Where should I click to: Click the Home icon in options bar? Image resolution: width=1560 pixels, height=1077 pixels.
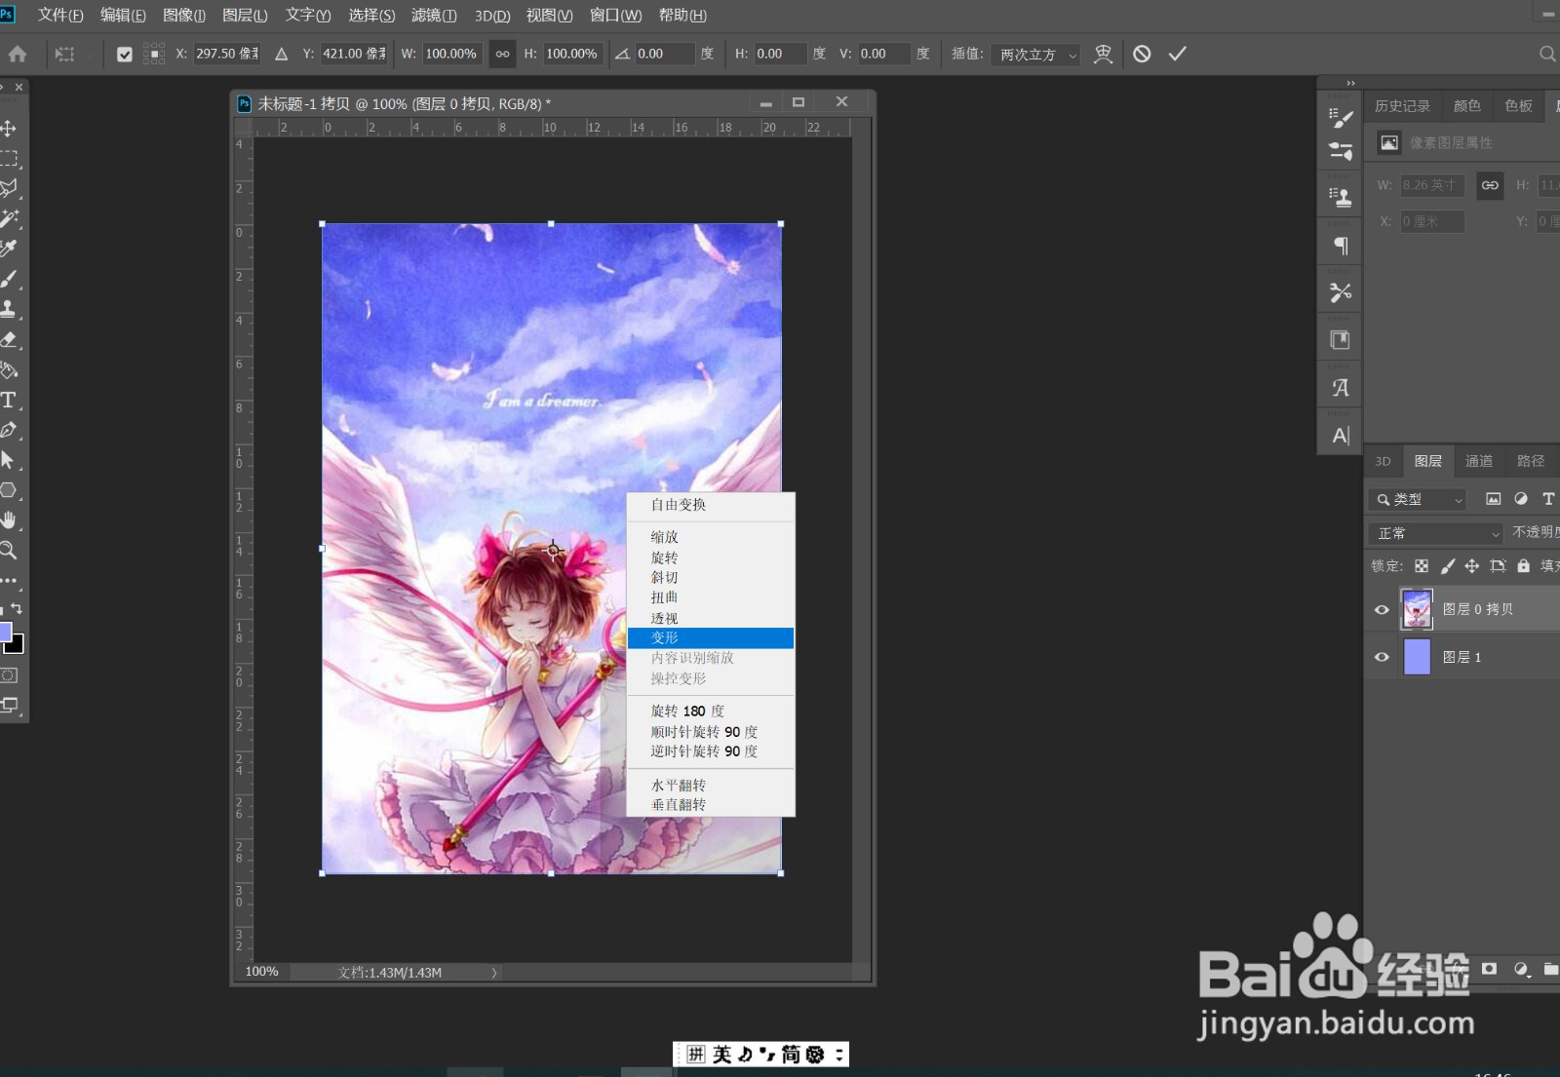[x=18, y=55]
